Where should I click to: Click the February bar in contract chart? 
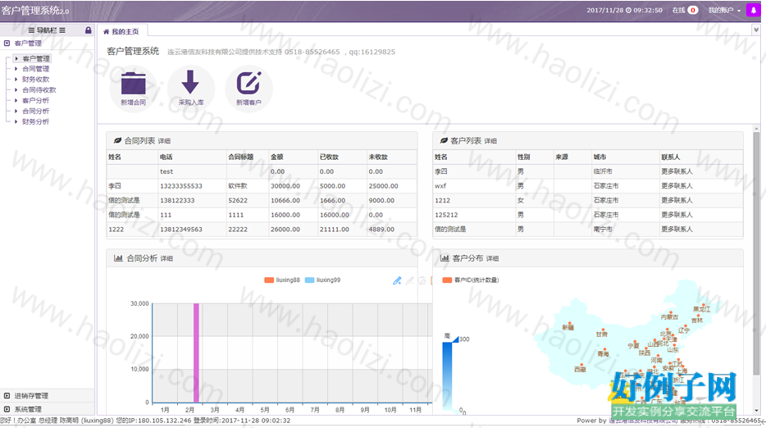click(196, 353)
